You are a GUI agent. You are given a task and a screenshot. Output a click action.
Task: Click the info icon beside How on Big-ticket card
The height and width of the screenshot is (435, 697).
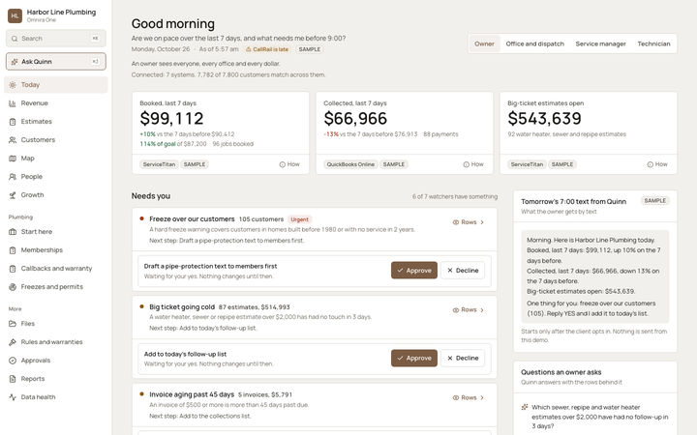(x=651, y=164)
